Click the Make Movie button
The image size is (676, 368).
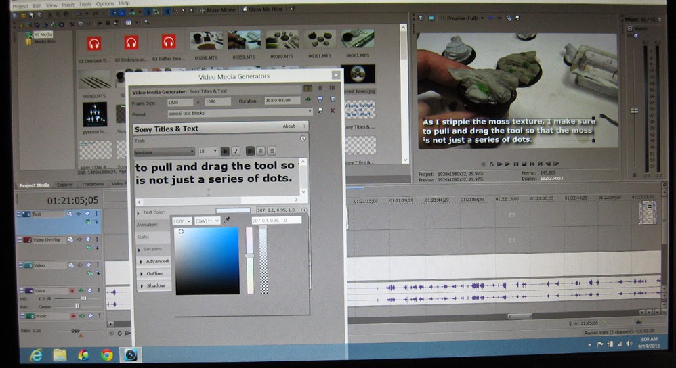coord(217,10)
